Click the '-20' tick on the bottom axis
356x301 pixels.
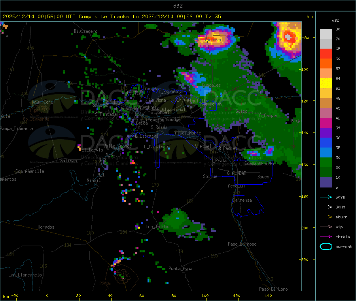[x=15, y=295]
